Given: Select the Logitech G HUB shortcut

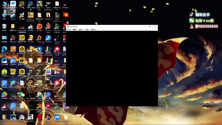Looking at the screenshot, I should (48, 119).
